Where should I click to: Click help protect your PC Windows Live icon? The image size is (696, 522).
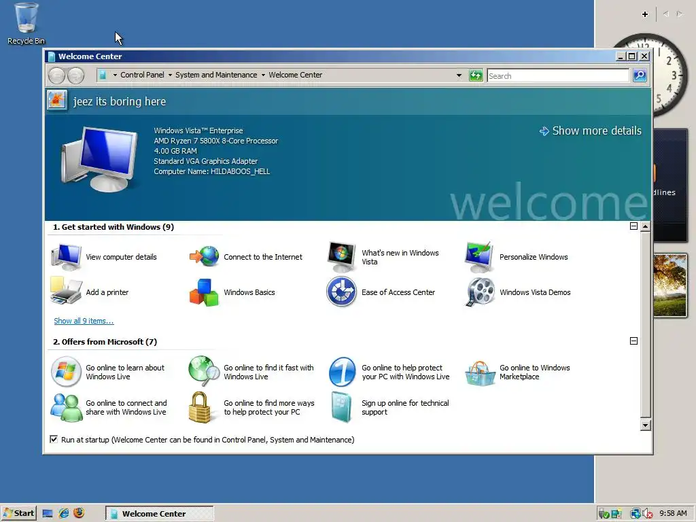(x=342, y=372)
